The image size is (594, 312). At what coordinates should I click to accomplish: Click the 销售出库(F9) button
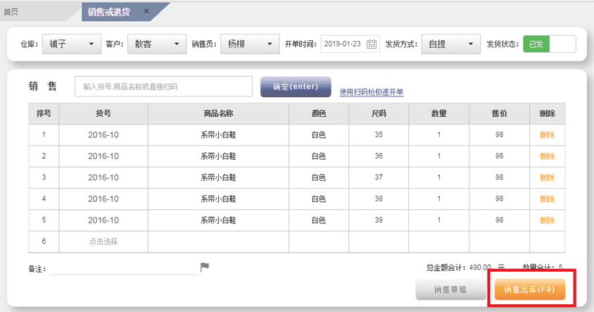click(x=529, y=289)
